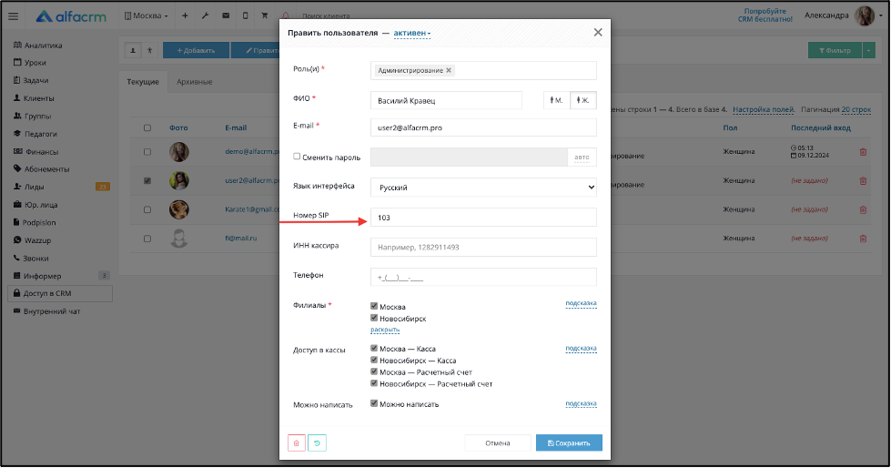The height and width of the screenshot is (468, 891).
Task: Uncheck the Новосибирск branch checkbox
Action: tap(374, 319)
